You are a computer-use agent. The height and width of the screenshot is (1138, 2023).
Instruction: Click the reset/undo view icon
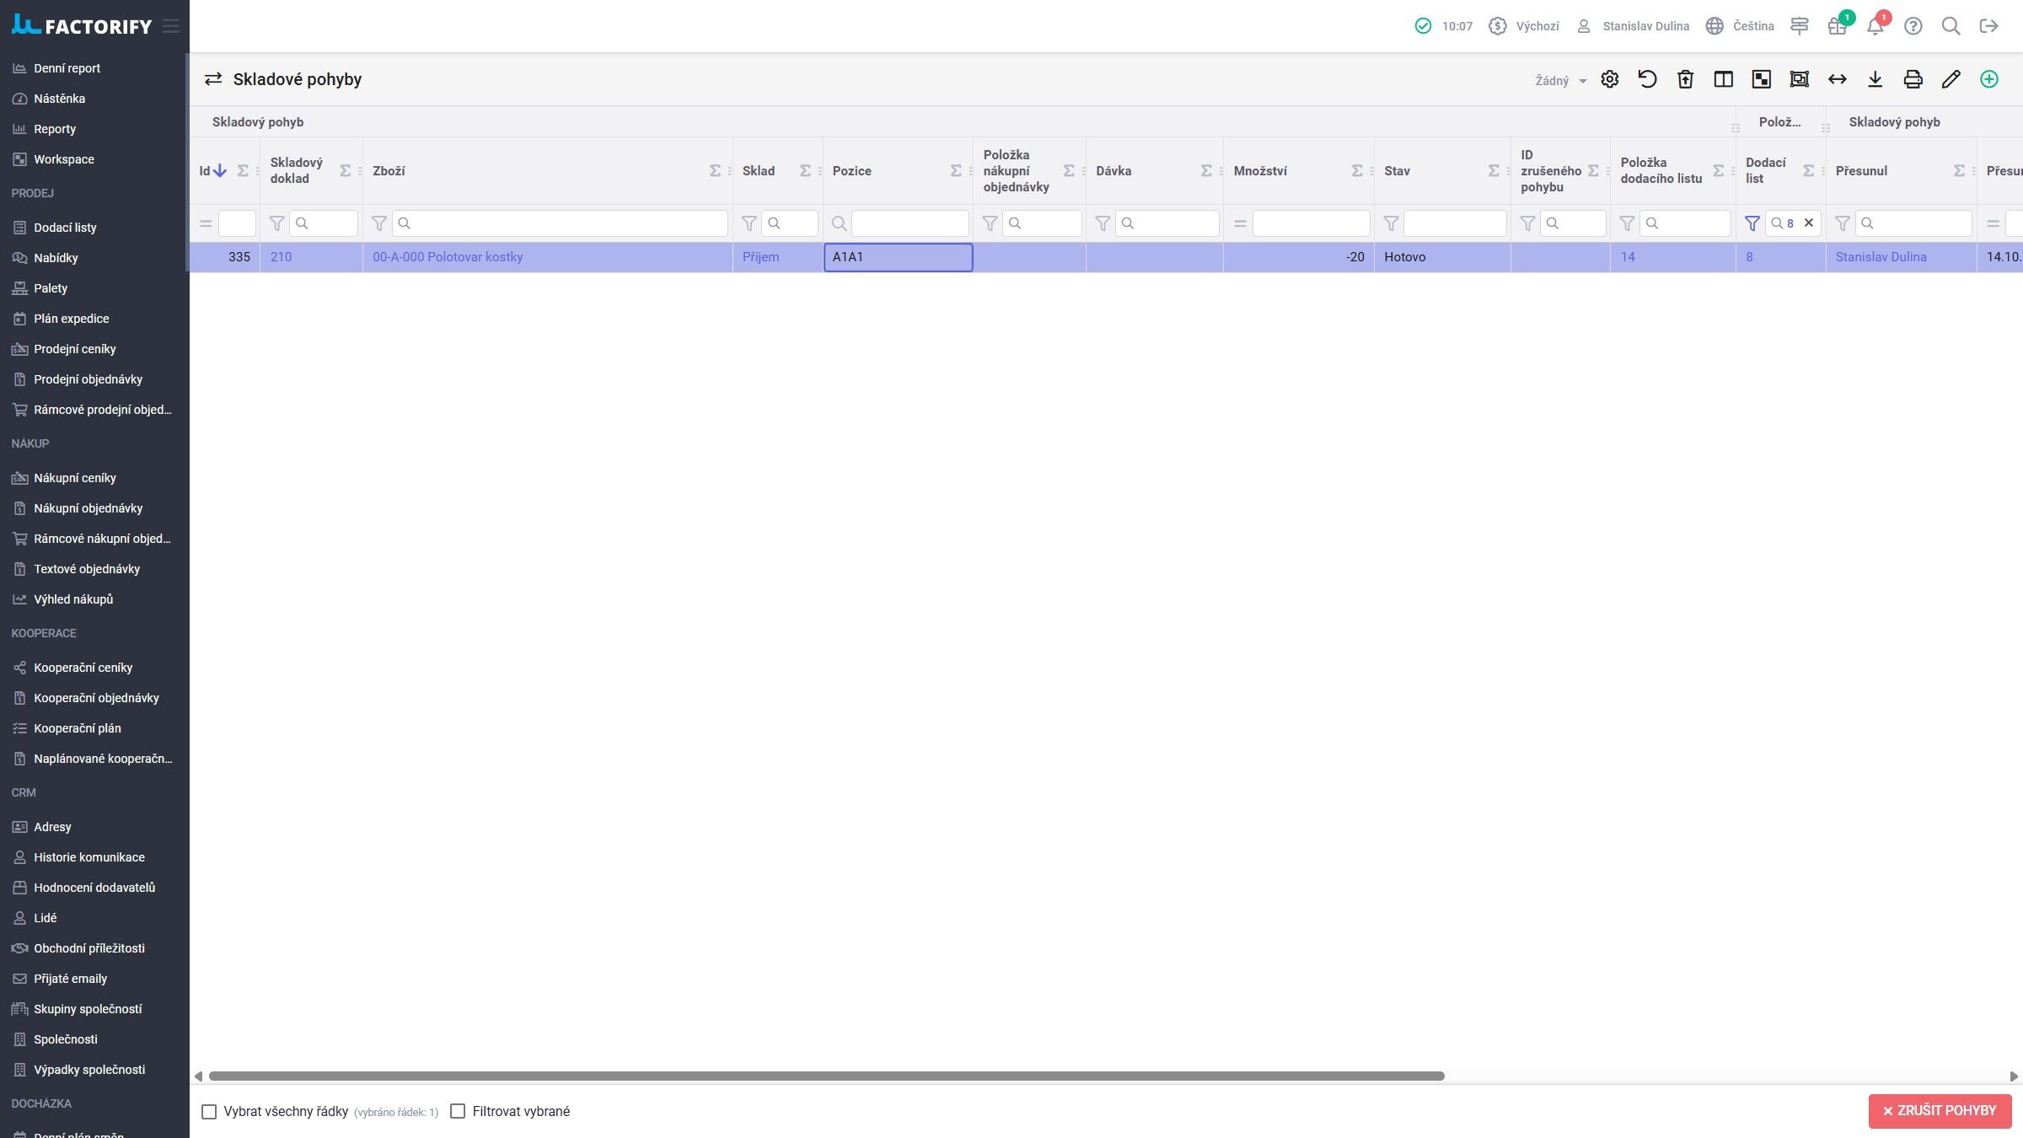[1647, 79]
